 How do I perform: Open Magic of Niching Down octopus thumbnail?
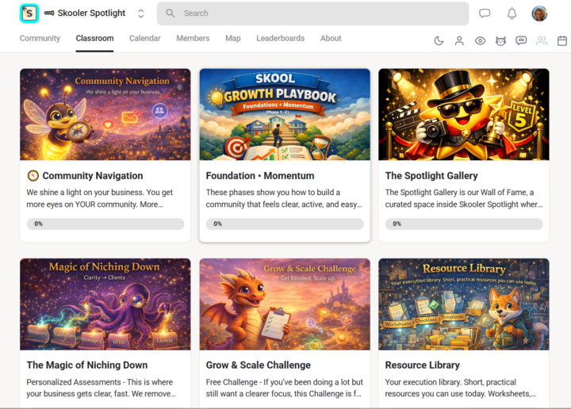pos(105,304)
